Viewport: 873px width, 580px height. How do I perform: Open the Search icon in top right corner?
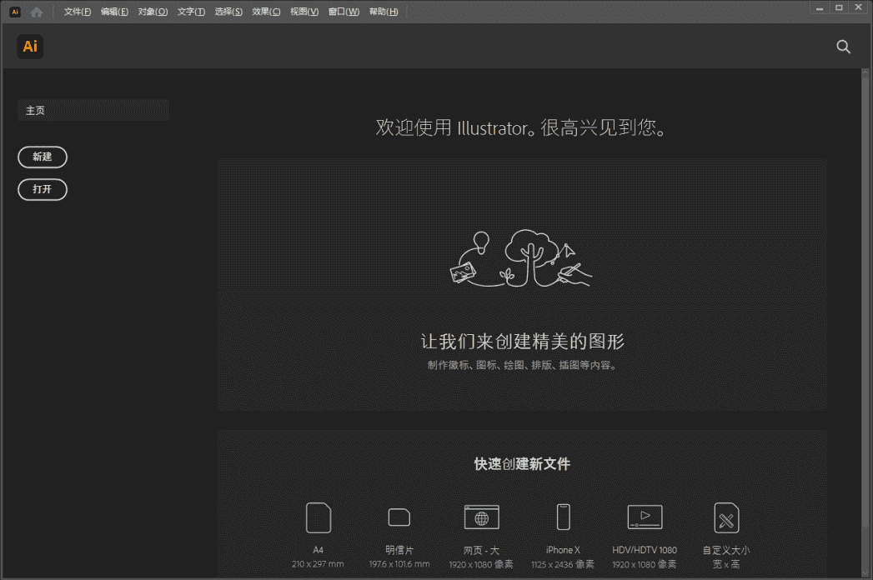click(x=843, y=47)
